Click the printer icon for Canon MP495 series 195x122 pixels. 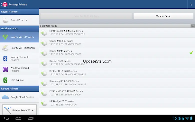click(44, 53)
